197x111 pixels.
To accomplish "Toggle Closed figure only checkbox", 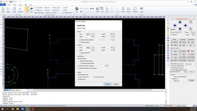I will (x=78, y=75).
